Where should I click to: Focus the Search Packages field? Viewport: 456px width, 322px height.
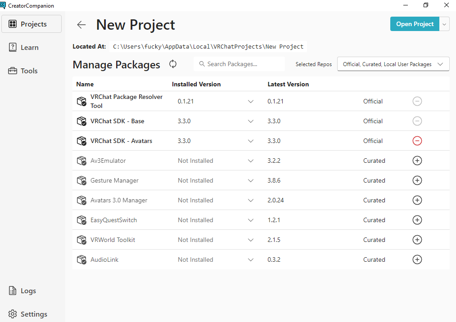(x=239, y=64)
